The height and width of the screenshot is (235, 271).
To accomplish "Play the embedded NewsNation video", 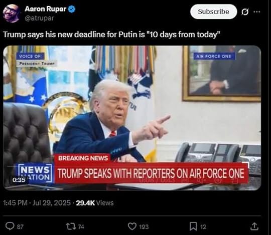I will [x=132, y=118].
